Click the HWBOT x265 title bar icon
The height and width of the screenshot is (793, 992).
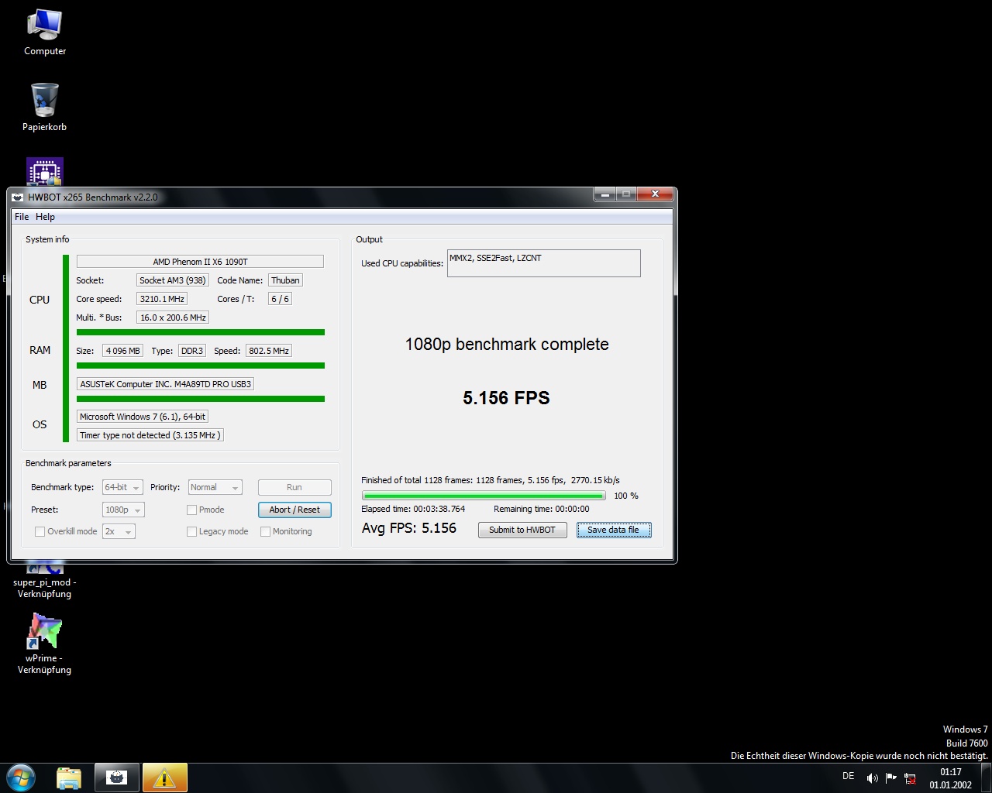pos(18,197)
